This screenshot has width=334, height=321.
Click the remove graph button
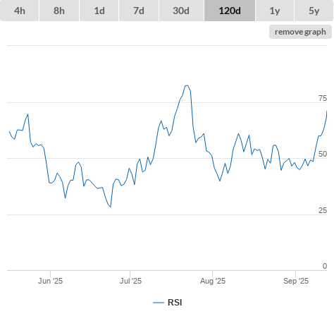tap(300, 32)
